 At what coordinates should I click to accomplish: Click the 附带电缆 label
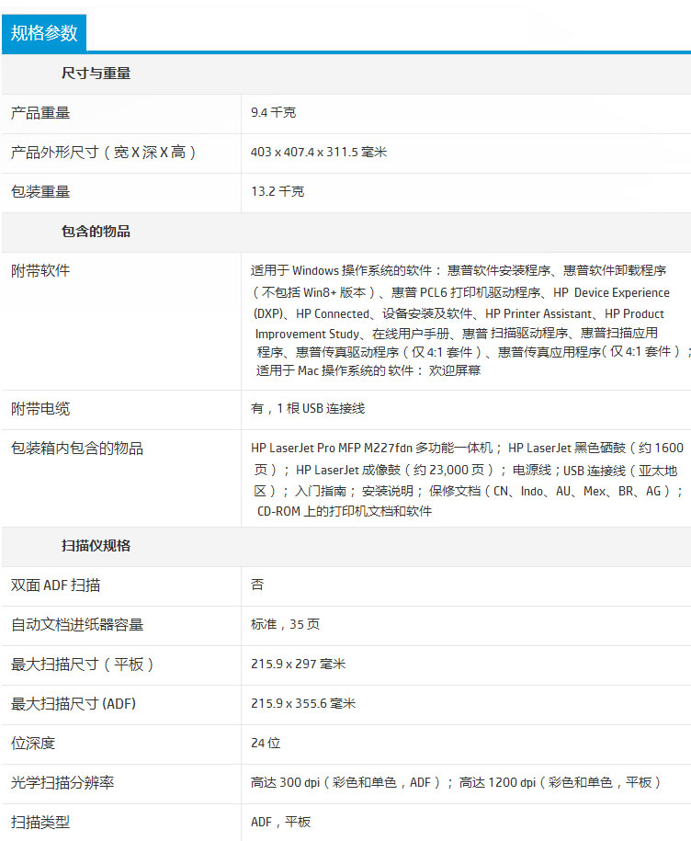pos(40,409)
